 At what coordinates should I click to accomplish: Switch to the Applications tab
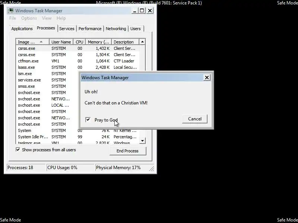(22, 29)
